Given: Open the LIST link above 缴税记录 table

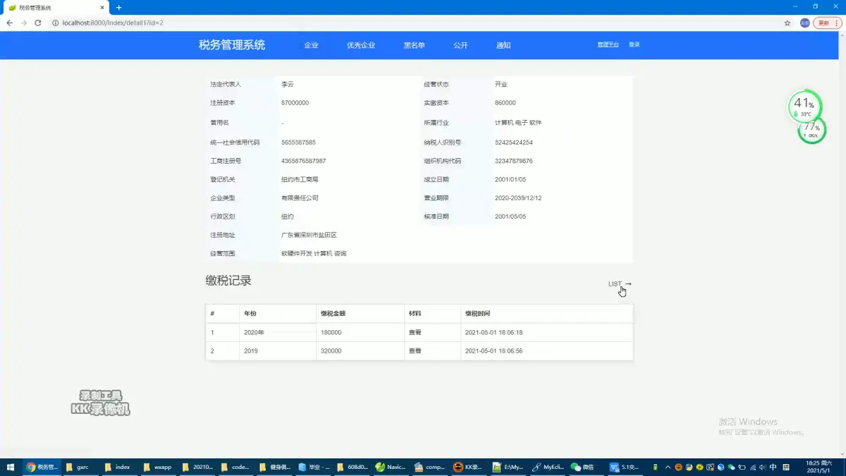Looking at the screenshot, I should [x=613, y=284].
